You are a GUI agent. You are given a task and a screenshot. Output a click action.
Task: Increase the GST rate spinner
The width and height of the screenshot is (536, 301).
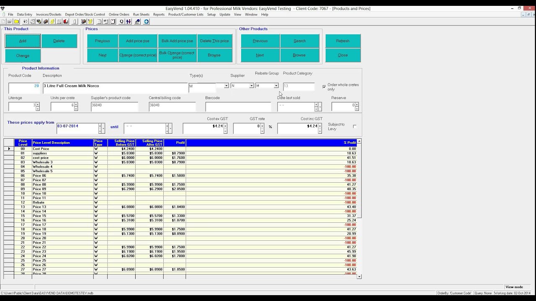pyautogui.click(x=262, y=126)
